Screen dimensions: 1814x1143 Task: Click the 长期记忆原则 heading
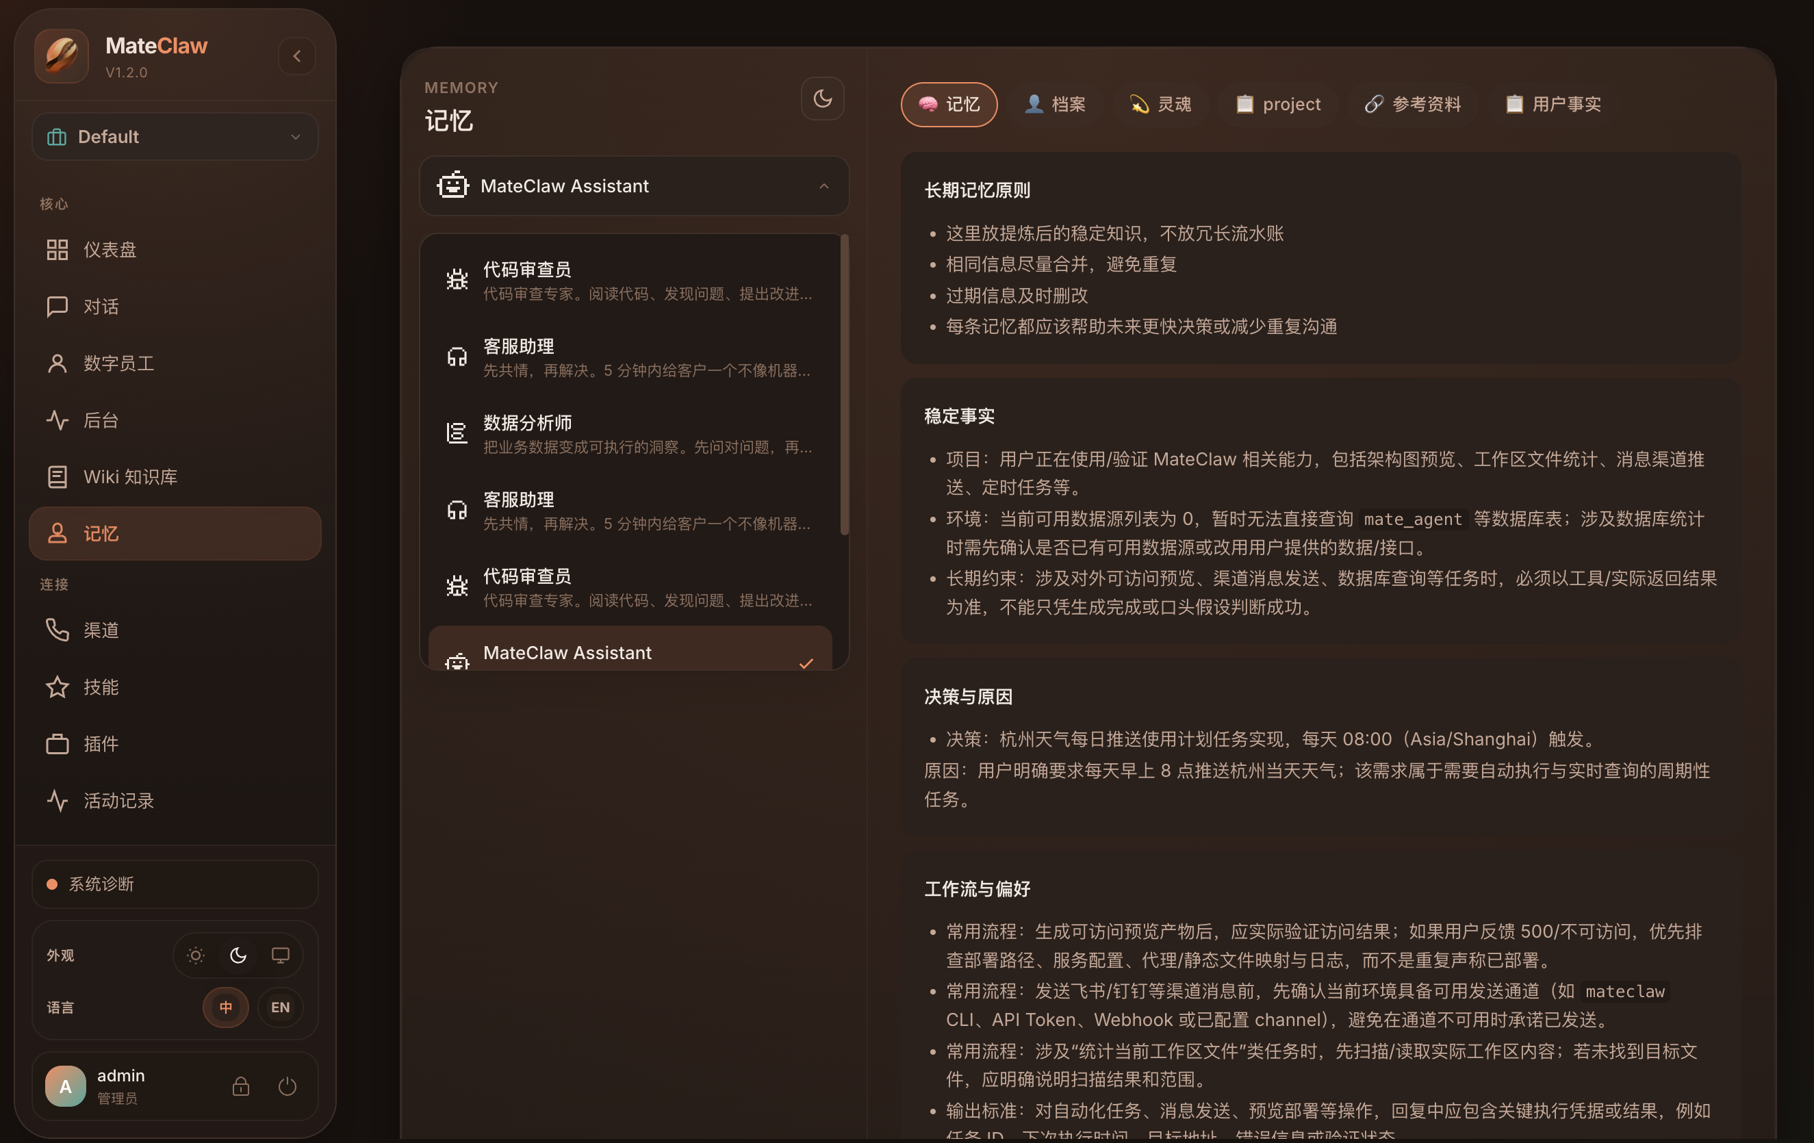pyautogui.click(x=977, y=190)
